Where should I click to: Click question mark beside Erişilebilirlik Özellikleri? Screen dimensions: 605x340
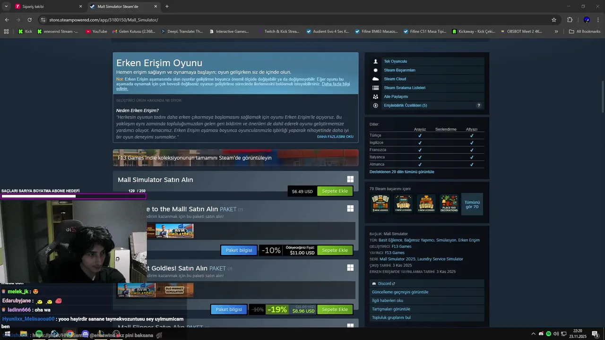coord(478,105)
